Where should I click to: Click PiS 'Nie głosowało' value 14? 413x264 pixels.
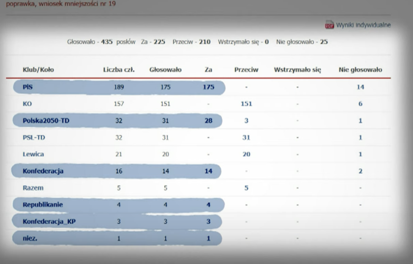tap(360, 87)
